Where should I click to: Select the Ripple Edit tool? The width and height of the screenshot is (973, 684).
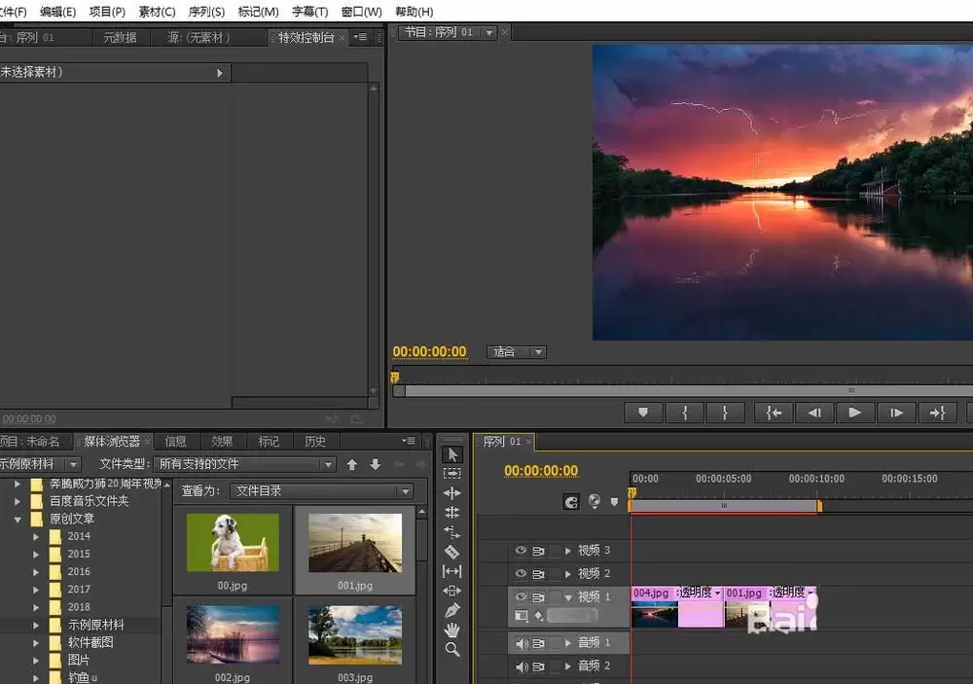pyautogui.click(x=451, y=493)
